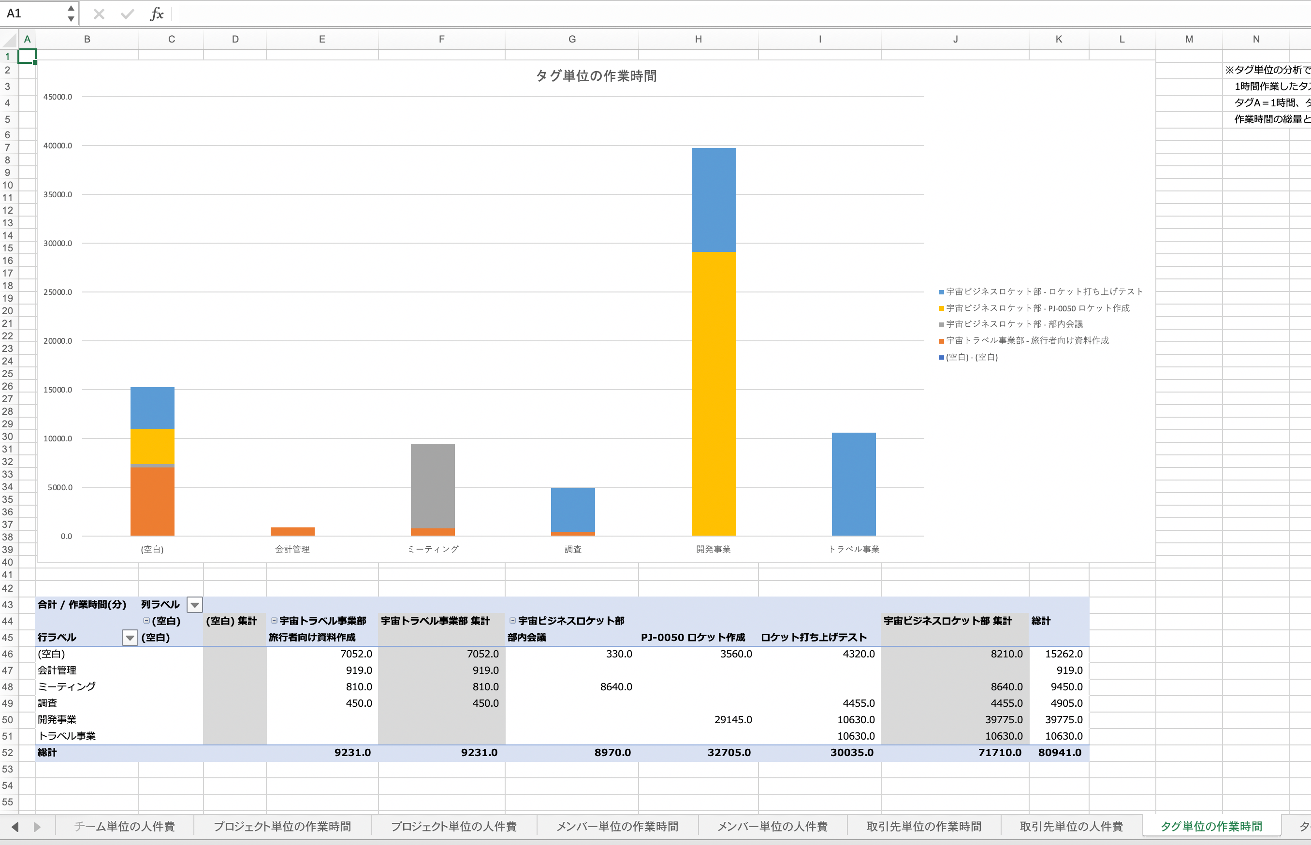Open the 列ラベル filter dropdown
The image size is (1311, 845).
click(195, 605)
